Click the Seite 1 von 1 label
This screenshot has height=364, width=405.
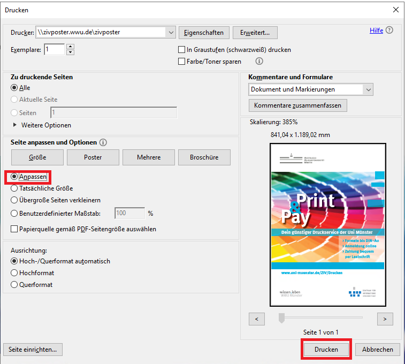[321, 332]
